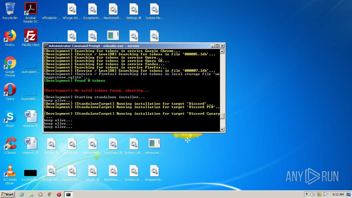Select the australiantr... desktop file
Image resolution: width=352 pixels, height=198 pixels.
tap(31, 67)
